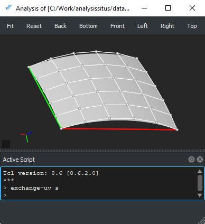The height and width of the screenshot is (224, 205).
Task: Click the console scrollbar down arrow
Action: [200, 195]
